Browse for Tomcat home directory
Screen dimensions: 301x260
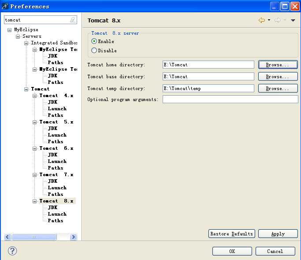click(278, 65)
